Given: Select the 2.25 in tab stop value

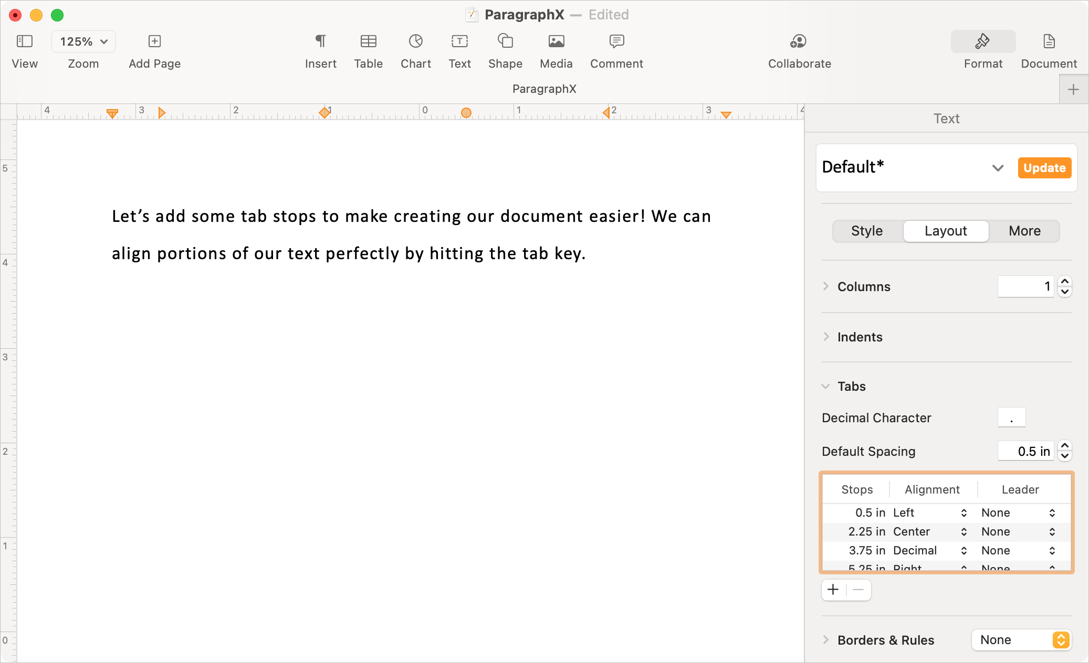Looking at the screenshot, I should tap(867, 531).
